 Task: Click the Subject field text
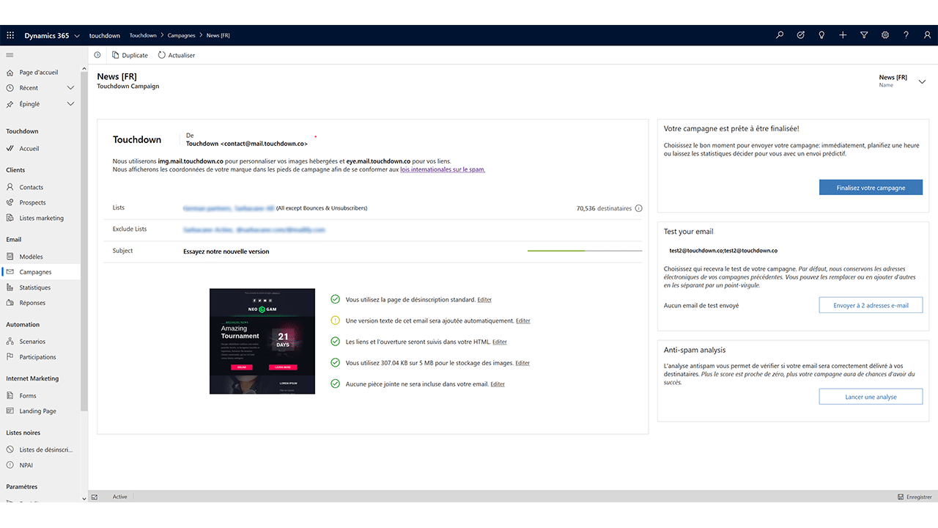(x=226, y=252)
